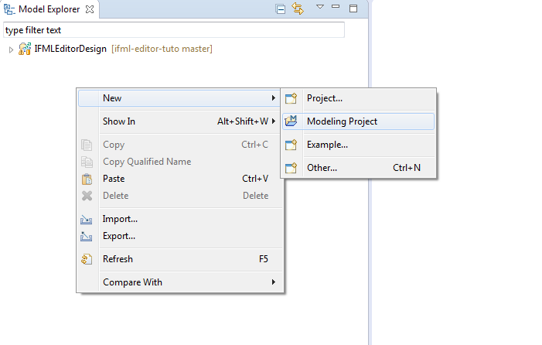Click the Project... wizard icon
The image size is (542, 345).
(291, 98)
